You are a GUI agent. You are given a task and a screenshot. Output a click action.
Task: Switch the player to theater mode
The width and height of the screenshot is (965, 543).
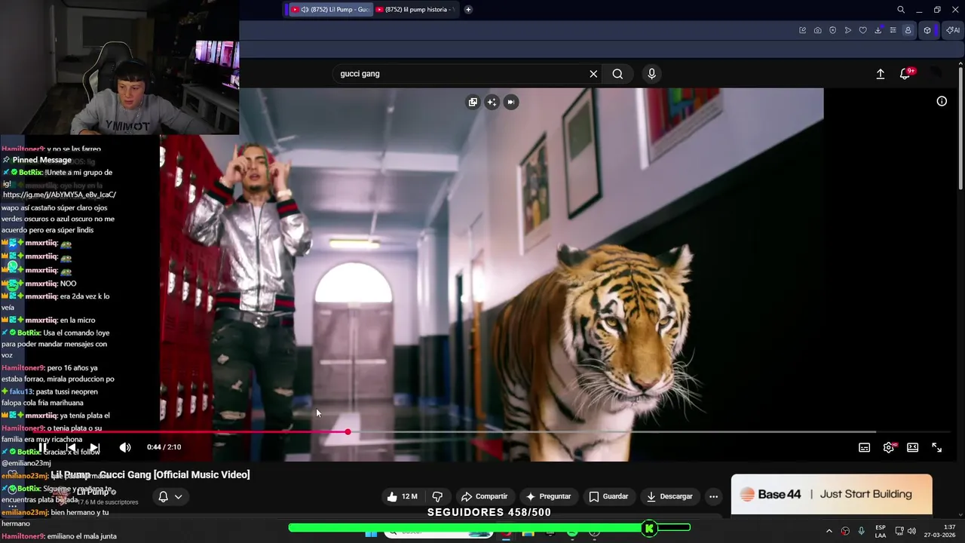913,447
